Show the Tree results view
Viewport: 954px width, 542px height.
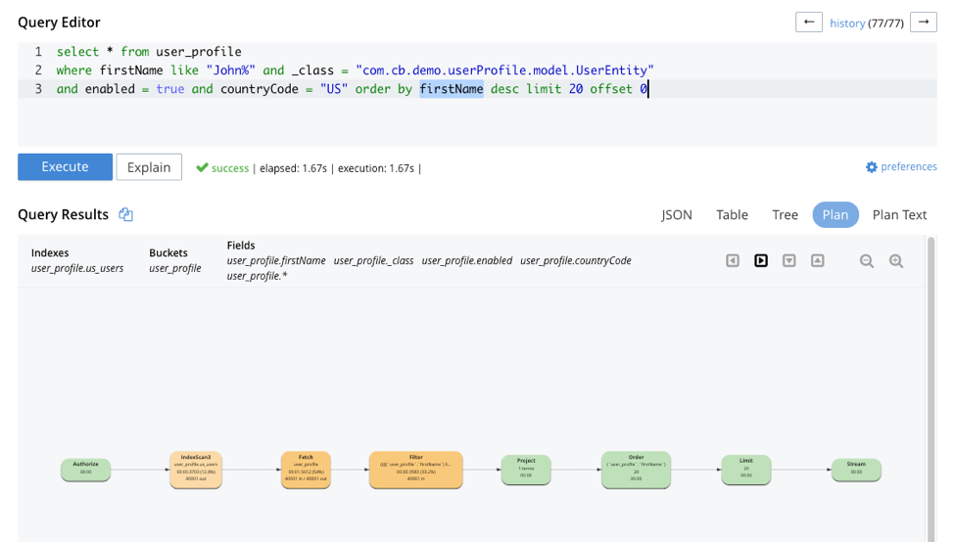(785, 215)
